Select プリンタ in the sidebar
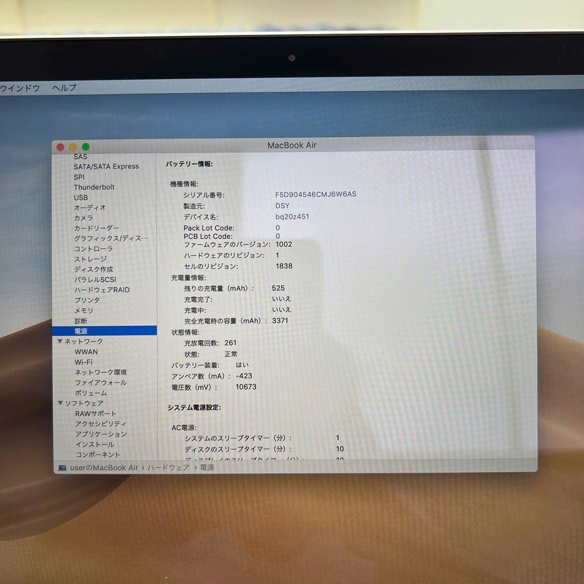Screen dimensions: 584x584 point(87,300)
